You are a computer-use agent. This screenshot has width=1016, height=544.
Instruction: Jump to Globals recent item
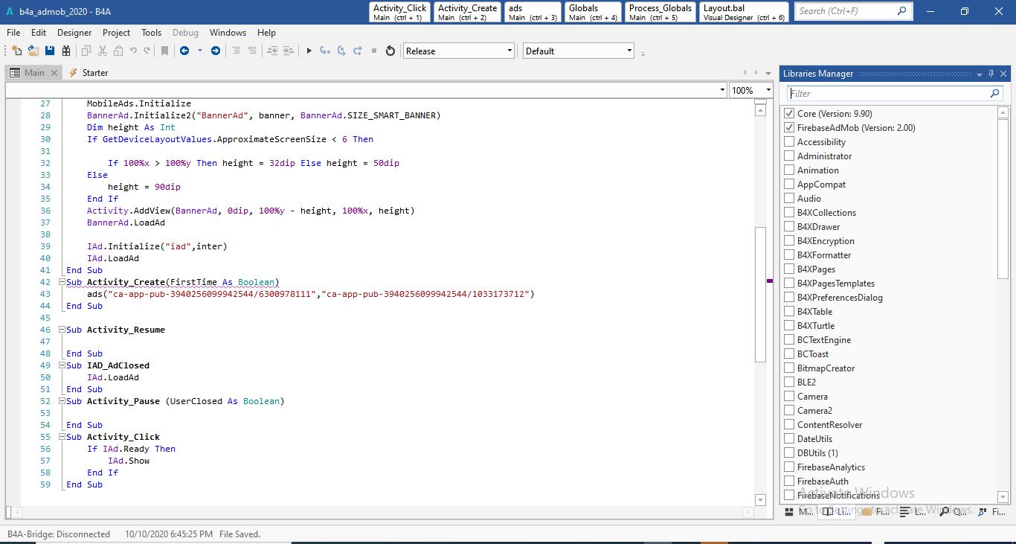point(594,13)
